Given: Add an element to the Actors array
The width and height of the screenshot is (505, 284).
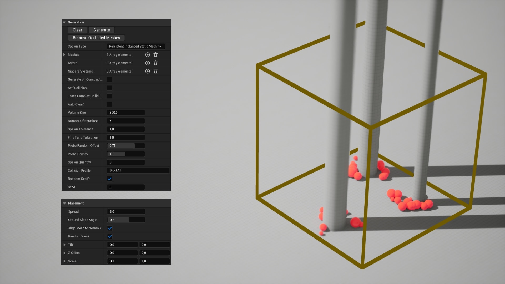Looking at the screenshot, I should (148, 63).
